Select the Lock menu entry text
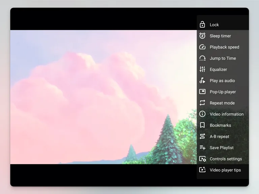Viewport: 259px width, 194px height. click(x=214, y=25)
